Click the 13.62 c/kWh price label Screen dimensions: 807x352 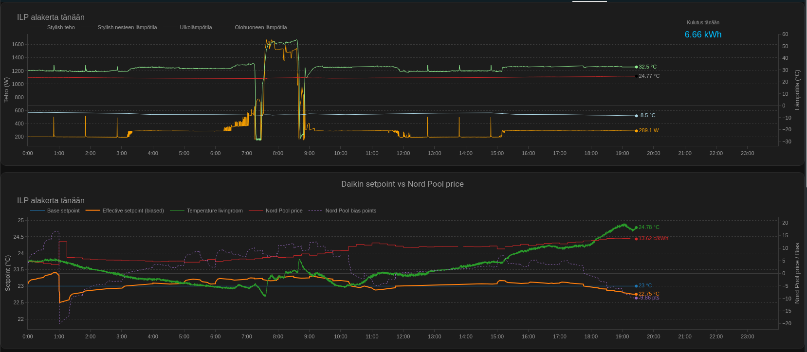click(653, 239)
